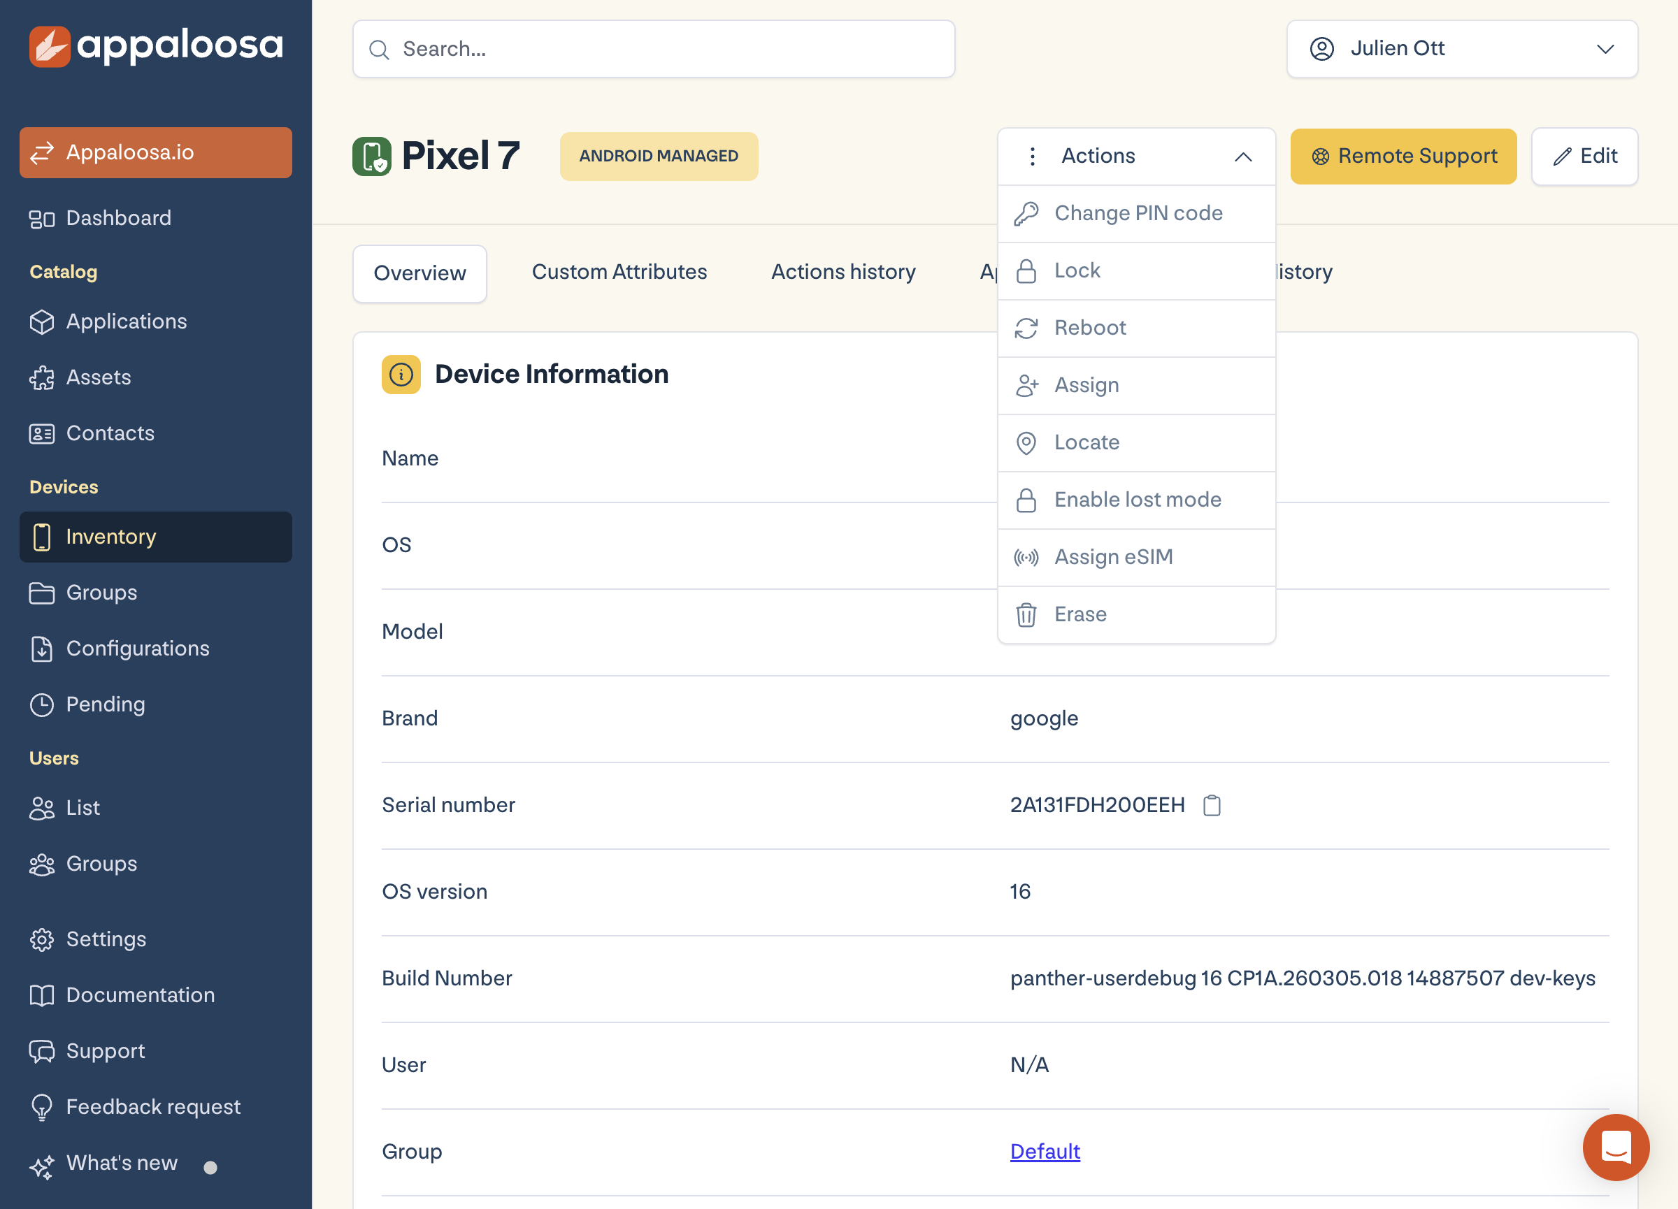The image size is (1678, 1209).
Task: Click the Feedback request lightbulb icon
Action: tap(41, 1108)
